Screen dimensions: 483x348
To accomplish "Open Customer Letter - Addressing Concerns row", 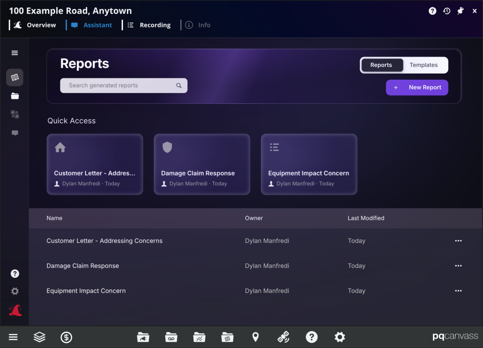I will (256, 241).
